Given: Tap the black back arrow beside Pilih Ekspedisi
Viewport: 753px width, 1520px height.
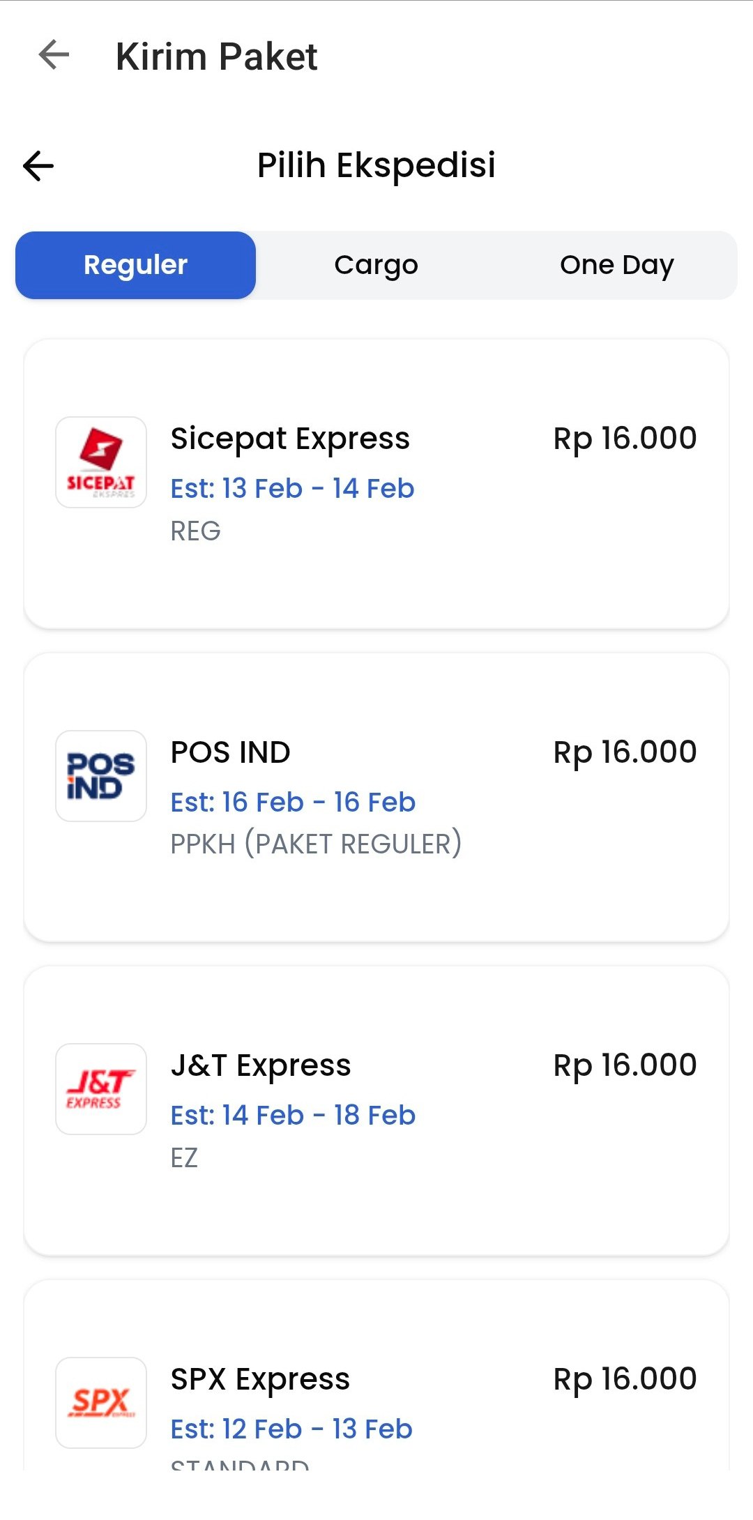Looking at the screenshot, I should (38, 166).
